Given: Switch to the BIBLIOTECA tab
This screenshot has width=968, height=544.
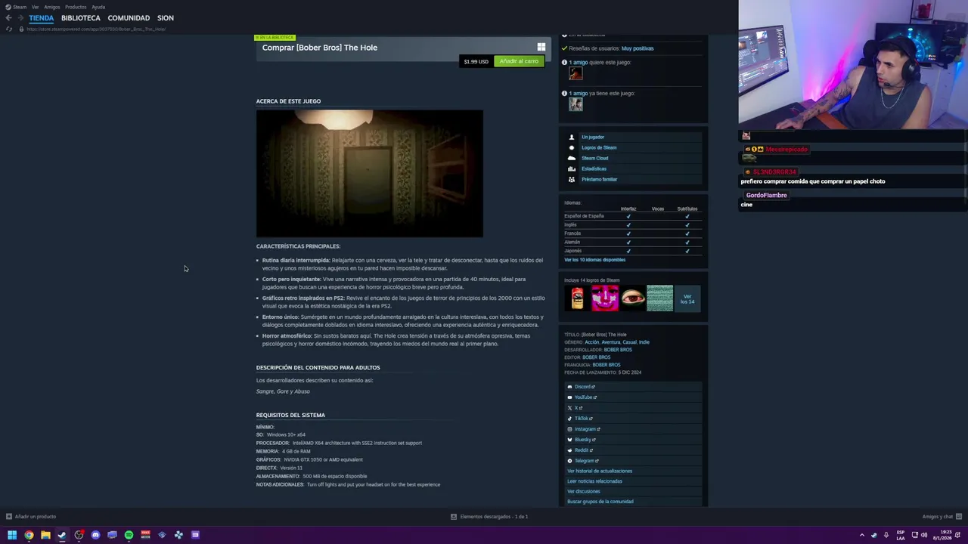Looking at the screenshot, I should [x=81, y=17].
